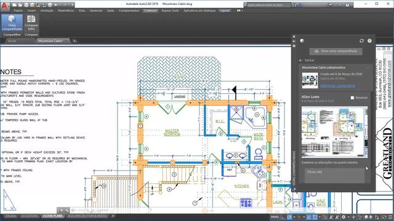The height and width of the screenshot is (221, 394).
Task: Click the Save As icon in quick access toolbar
Action: pos(32,5)
